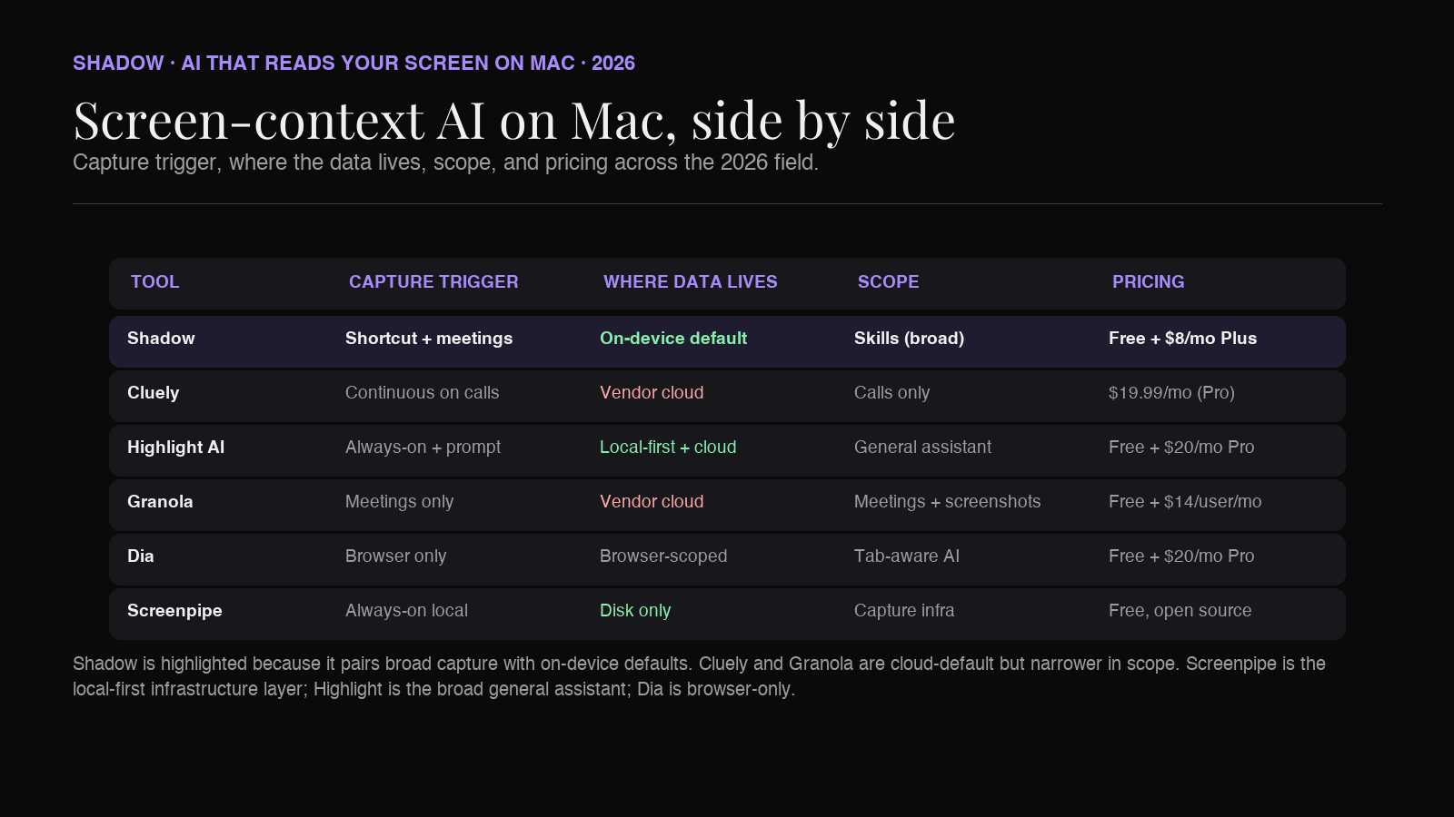1454x817 pixels.
Task: Click the 'Meetings only' cell
Action: 399,502
